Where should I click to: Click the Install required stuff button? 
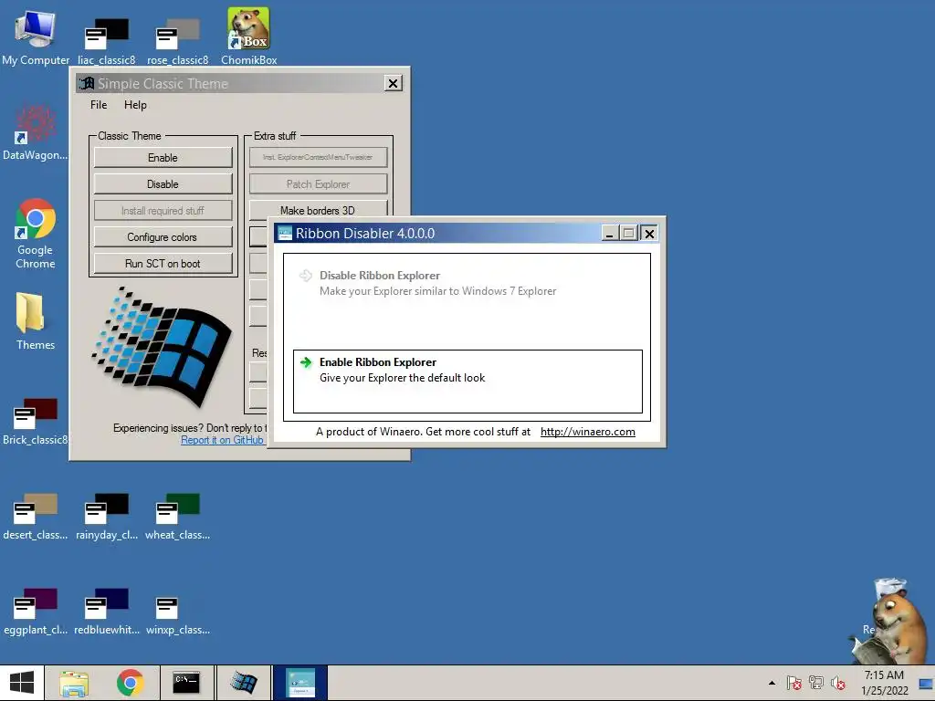click(x=163, y=211)
